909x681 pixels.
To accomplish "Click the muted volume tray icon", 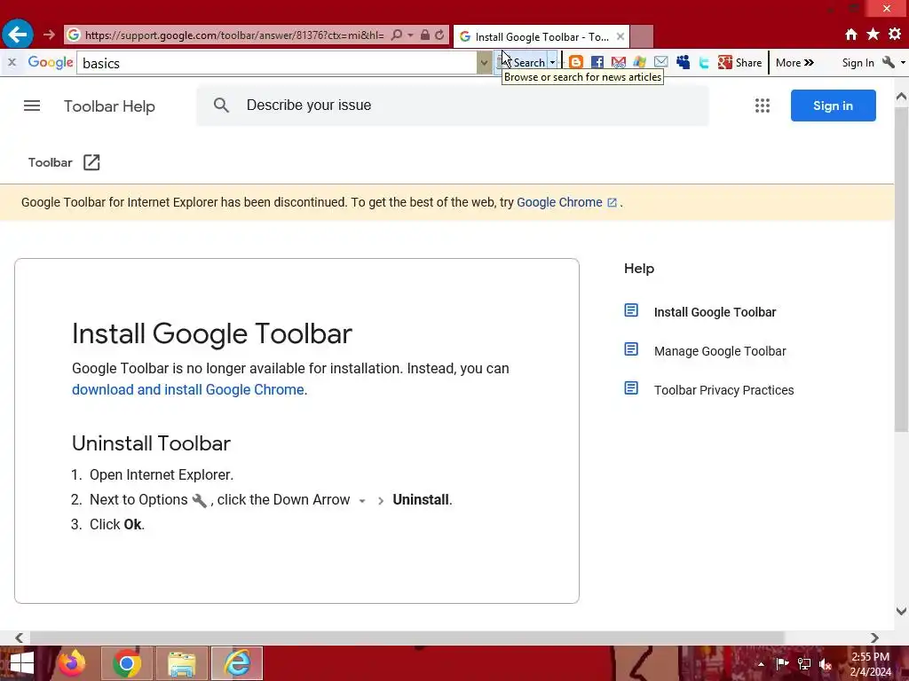I will (x=826, y=663).
